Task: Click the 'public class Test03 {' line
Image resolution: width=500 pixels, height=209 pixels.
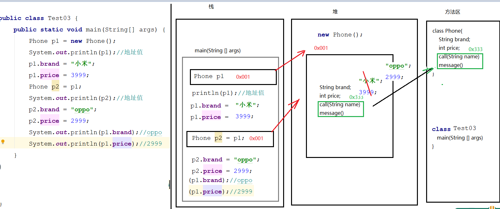Action: (x=39, y=18)
